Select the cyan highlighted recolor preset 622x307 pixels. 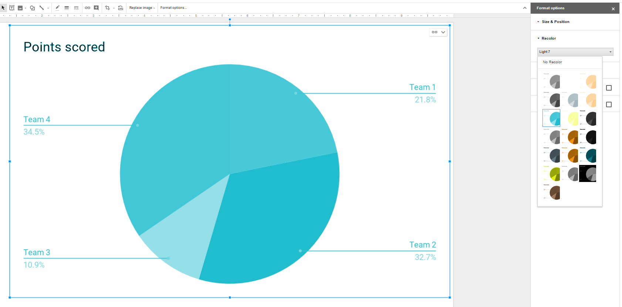tap(551, 118)
